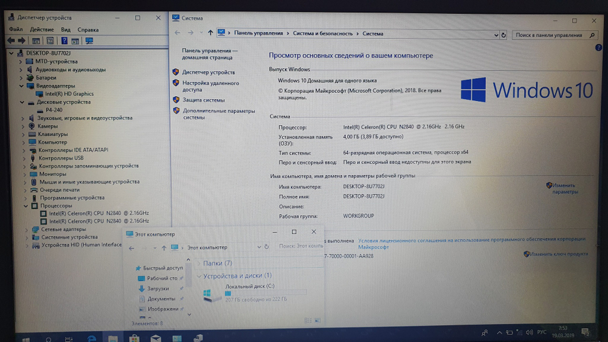
Task: Click Back arrow in Device Manager toolbar
Action: (x=11, y=41)
